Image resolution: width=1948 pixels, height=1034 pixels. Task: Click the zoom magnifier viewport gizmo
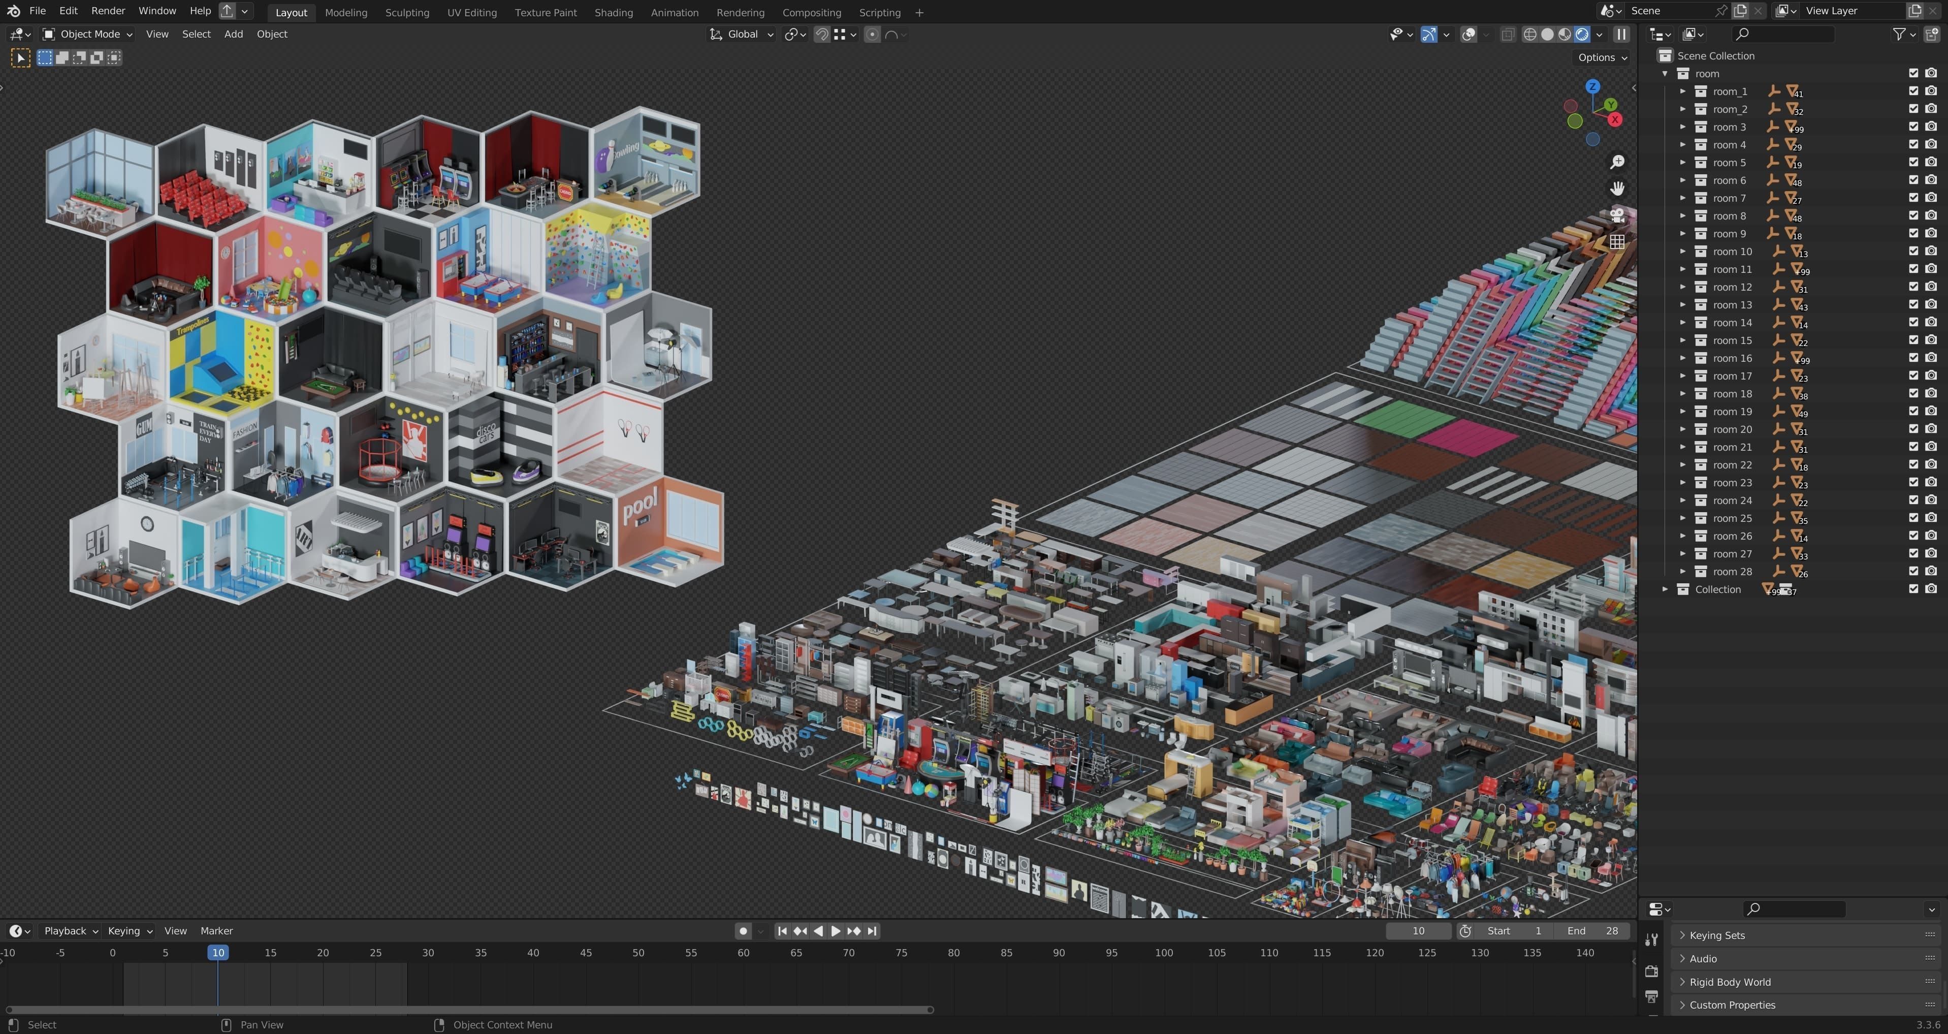coord(1617,162)
